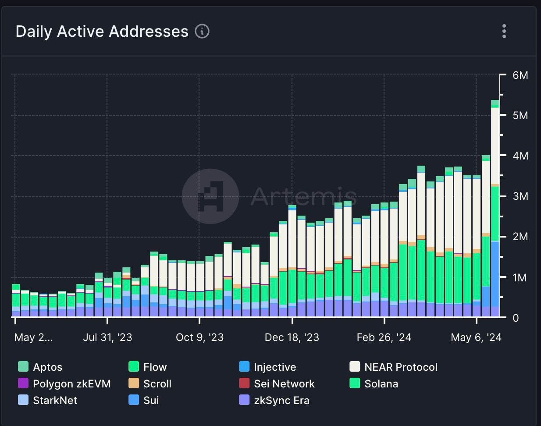Click the 2M y-axis label

520,237
